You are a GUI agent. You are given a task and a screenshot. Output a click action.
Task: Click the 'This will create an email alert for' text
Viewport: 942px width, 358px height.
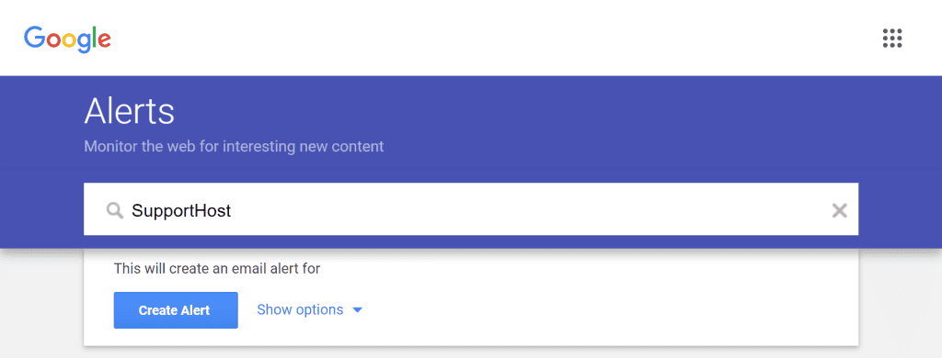pos(217,269)
